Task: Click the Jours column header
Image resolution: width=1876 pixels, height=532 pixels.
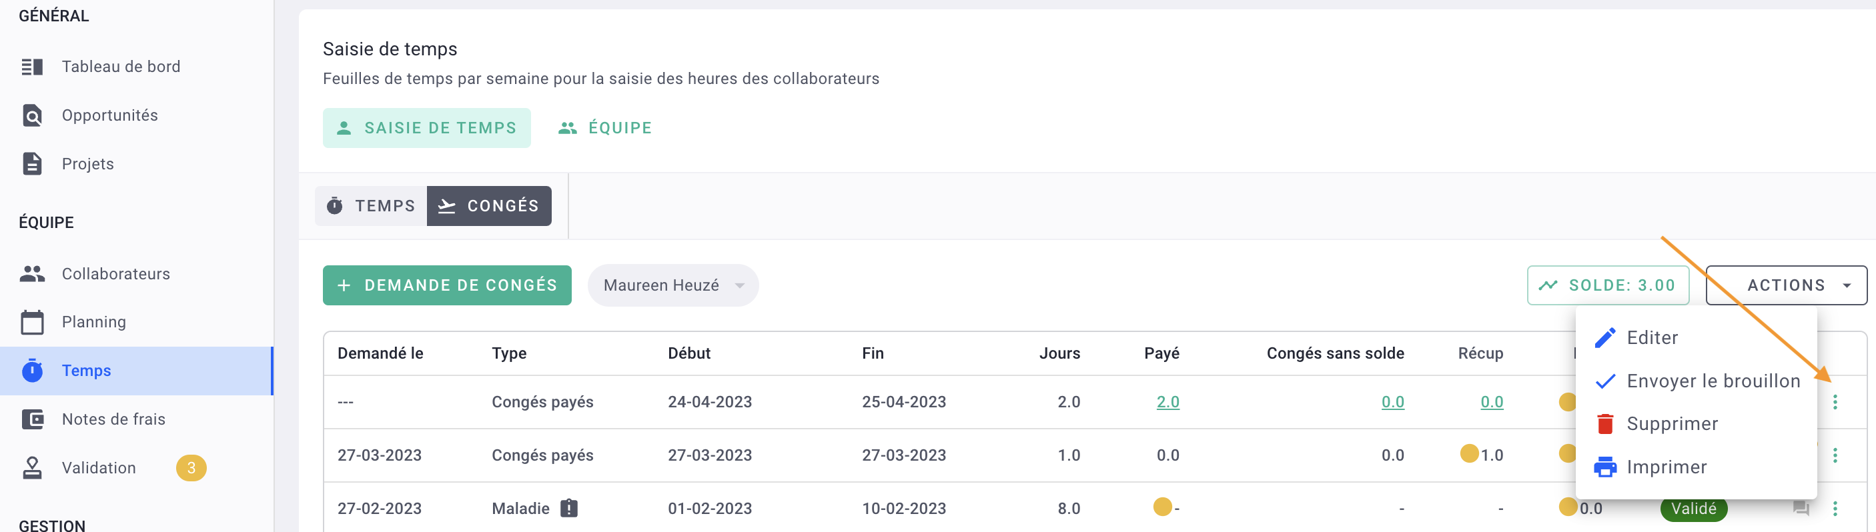Action: point(1059,354)
